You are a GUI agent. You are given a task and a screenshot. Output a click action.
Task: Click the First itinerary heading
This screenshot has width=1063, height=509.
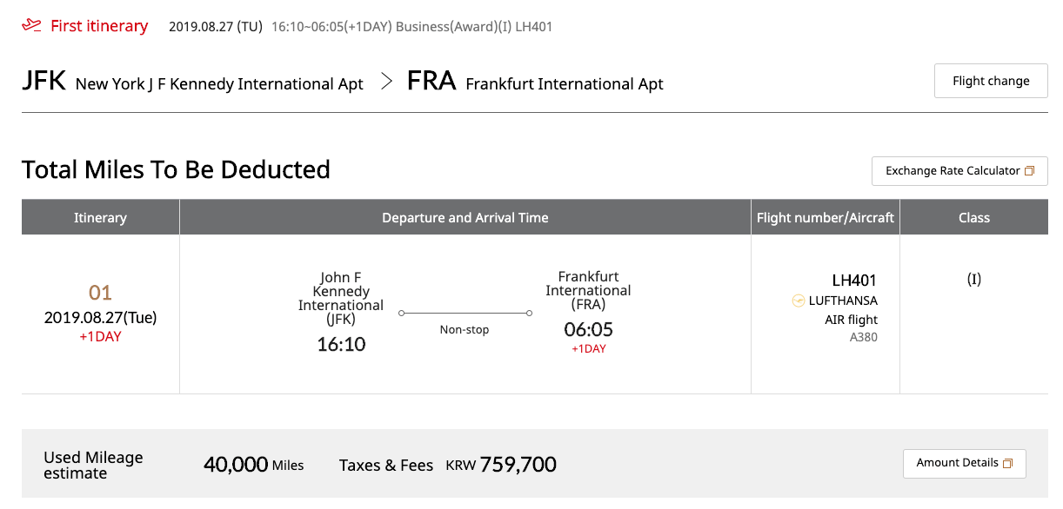99,26
